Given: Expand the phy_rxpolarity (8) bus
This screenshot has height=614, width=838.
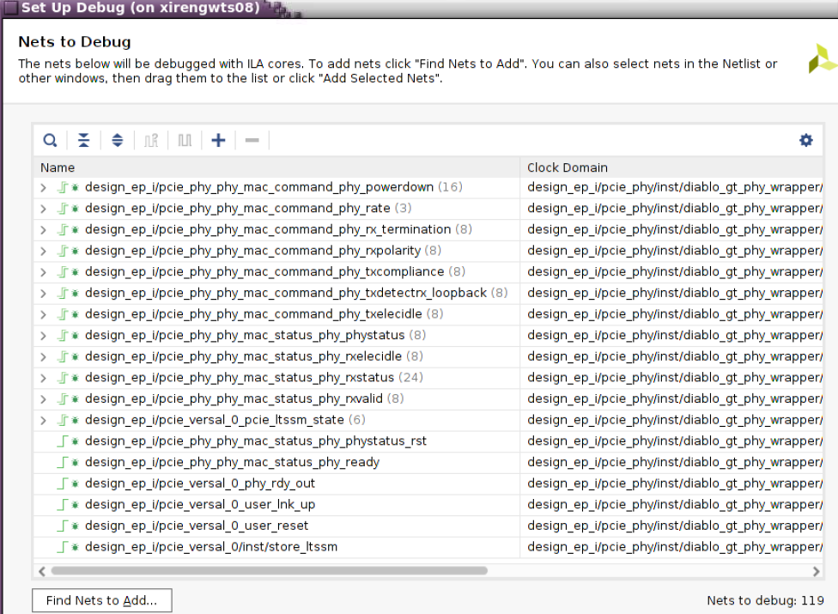Looking at the screenshot, I should point(44,251).
